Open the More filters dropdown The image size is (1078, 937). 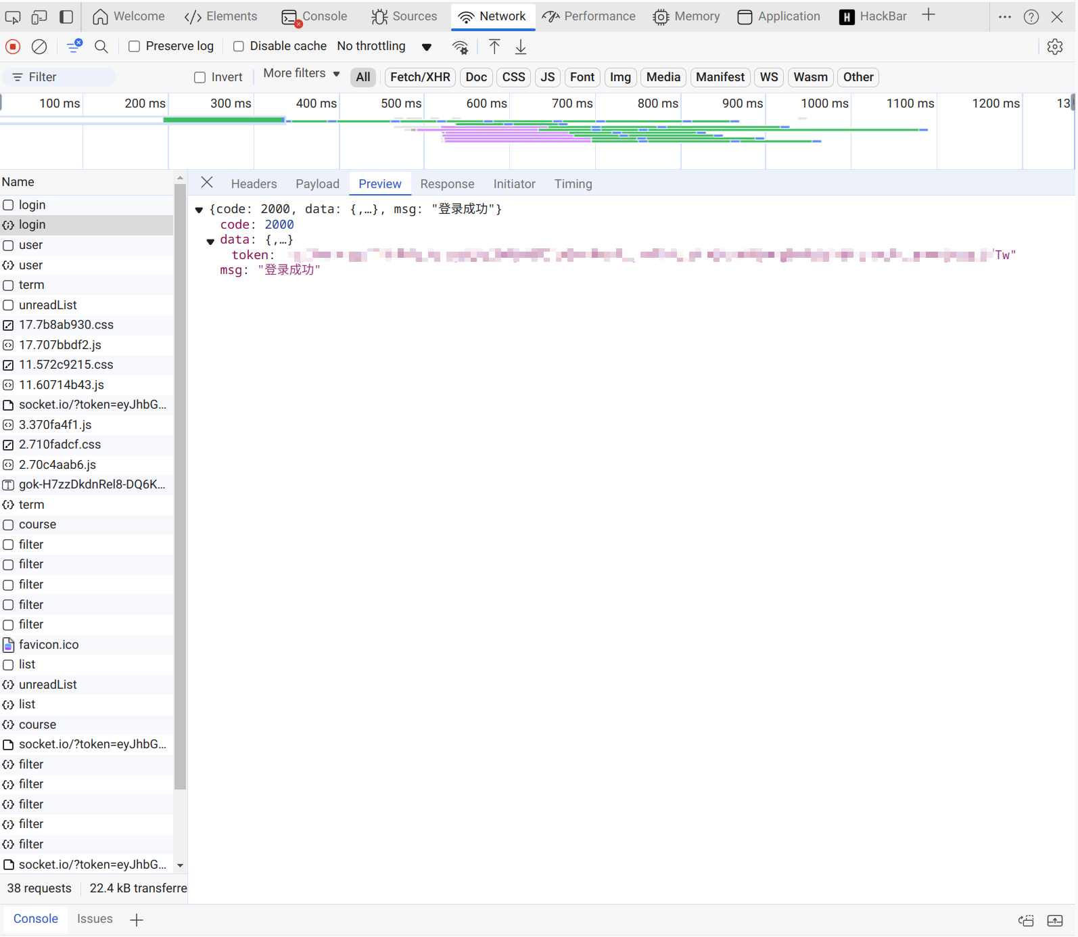coord(302,73)
